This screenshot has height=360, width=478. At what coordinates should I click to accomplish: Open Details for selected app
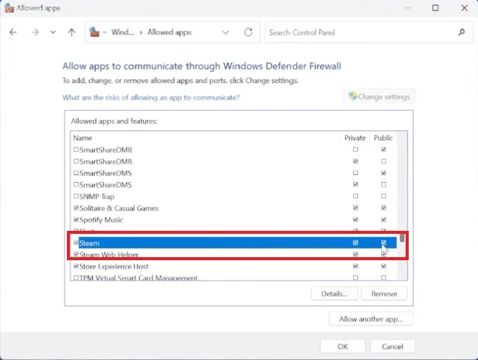click(x=334, y=294)
